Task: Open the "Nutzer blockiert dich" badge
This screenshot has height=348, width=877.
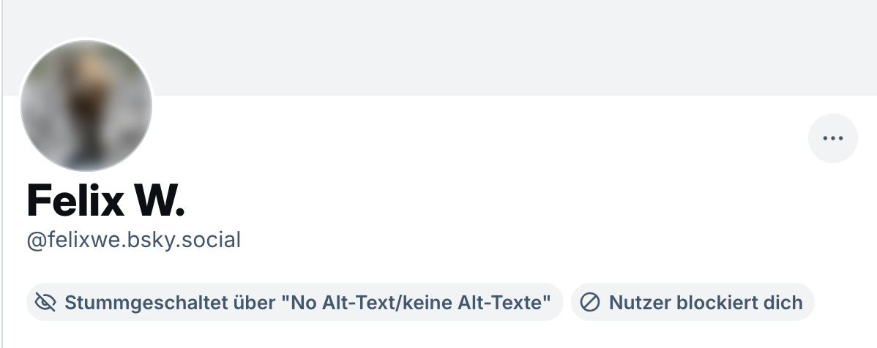Action: pyautogui.click(x=692, y=302)
